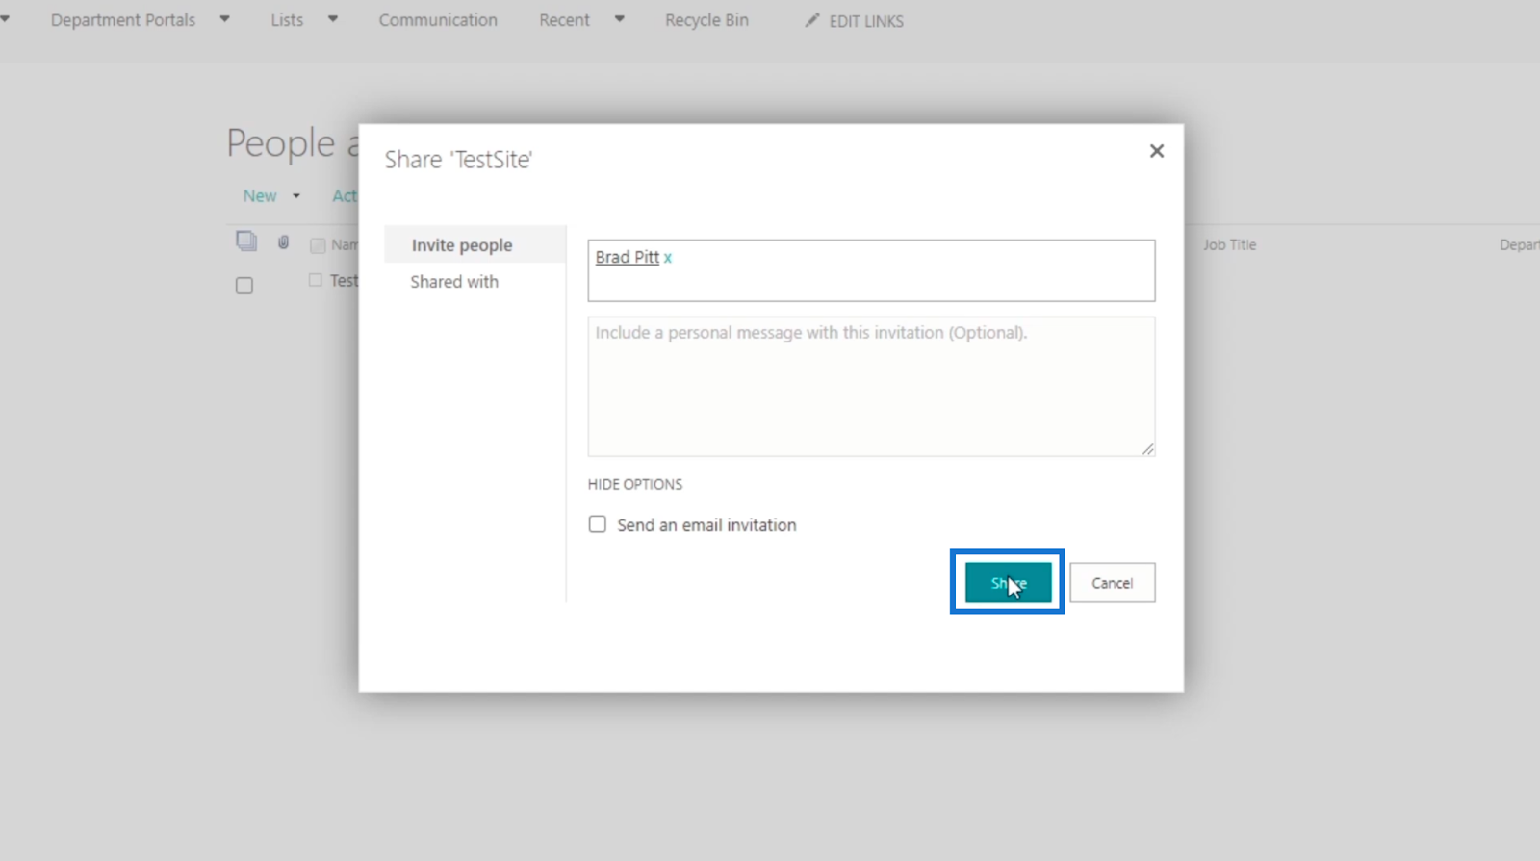1540x861 pixels.
Task: Toggle the header Name column checkbox
Action: pos(318,245)
